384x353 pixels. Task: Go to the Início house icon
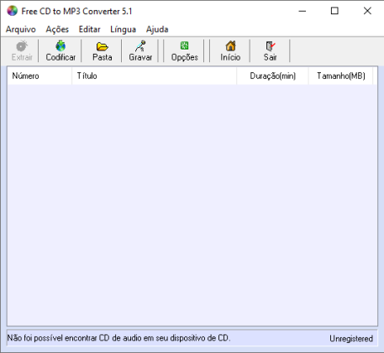pyautogui.click(x=230, y=46)
